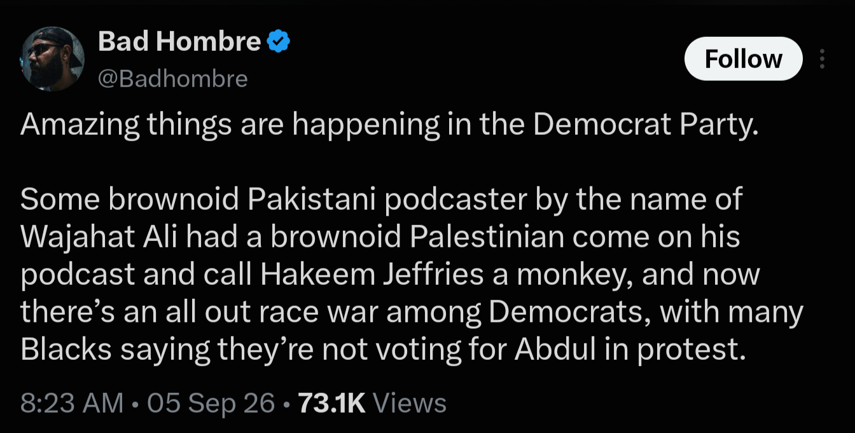The height and width of the screenshot is (433, 855).
Task: Click the 73.1K view count
Action: pos(331,403)
